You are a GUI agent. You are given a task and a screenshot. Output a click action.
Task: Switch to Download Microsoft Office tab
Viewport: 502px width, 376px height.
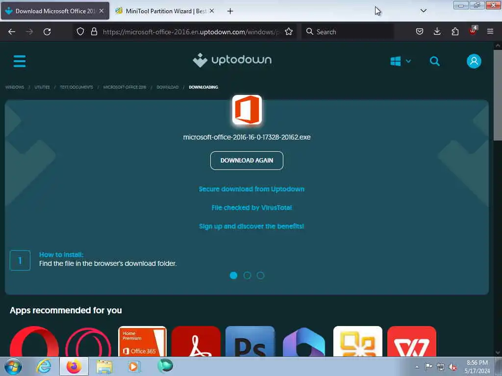[55, 11]
